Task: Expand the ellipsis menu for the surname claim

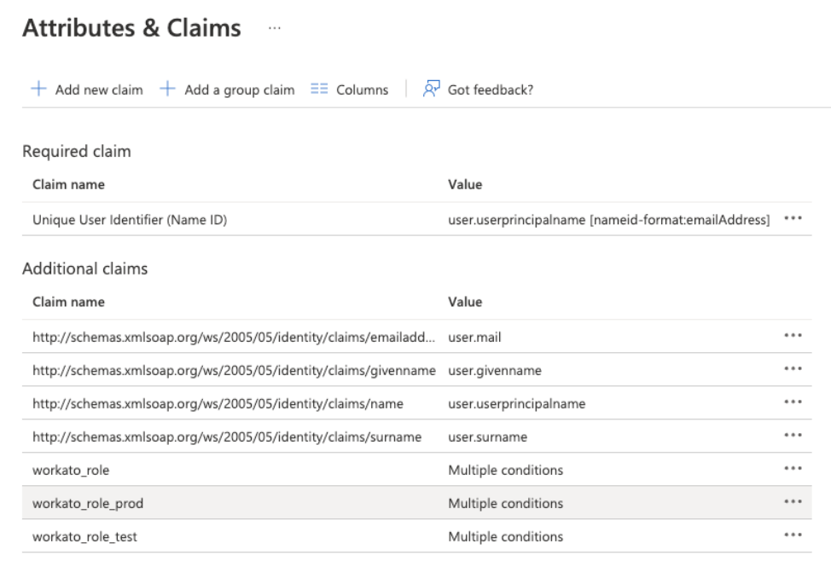Action: [x=793, y=436]
